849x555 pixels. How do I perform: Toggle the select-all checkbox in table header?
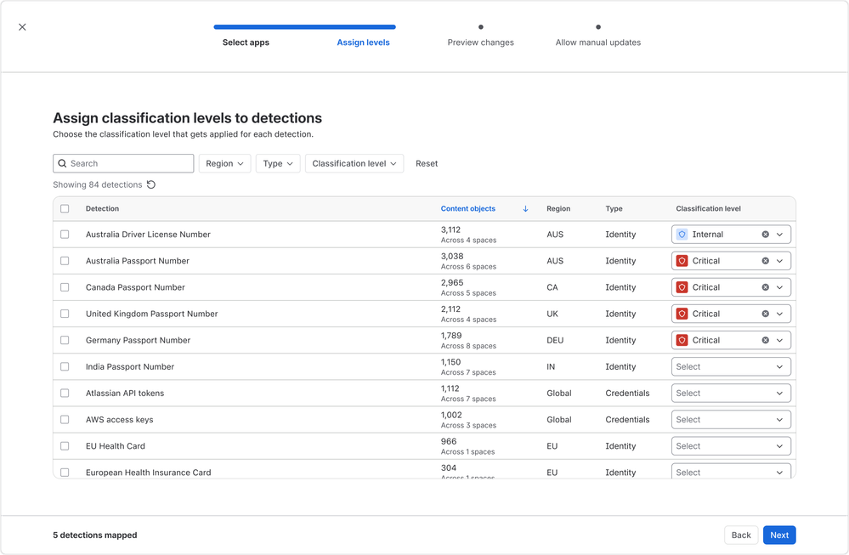click(x=65, y=209)
